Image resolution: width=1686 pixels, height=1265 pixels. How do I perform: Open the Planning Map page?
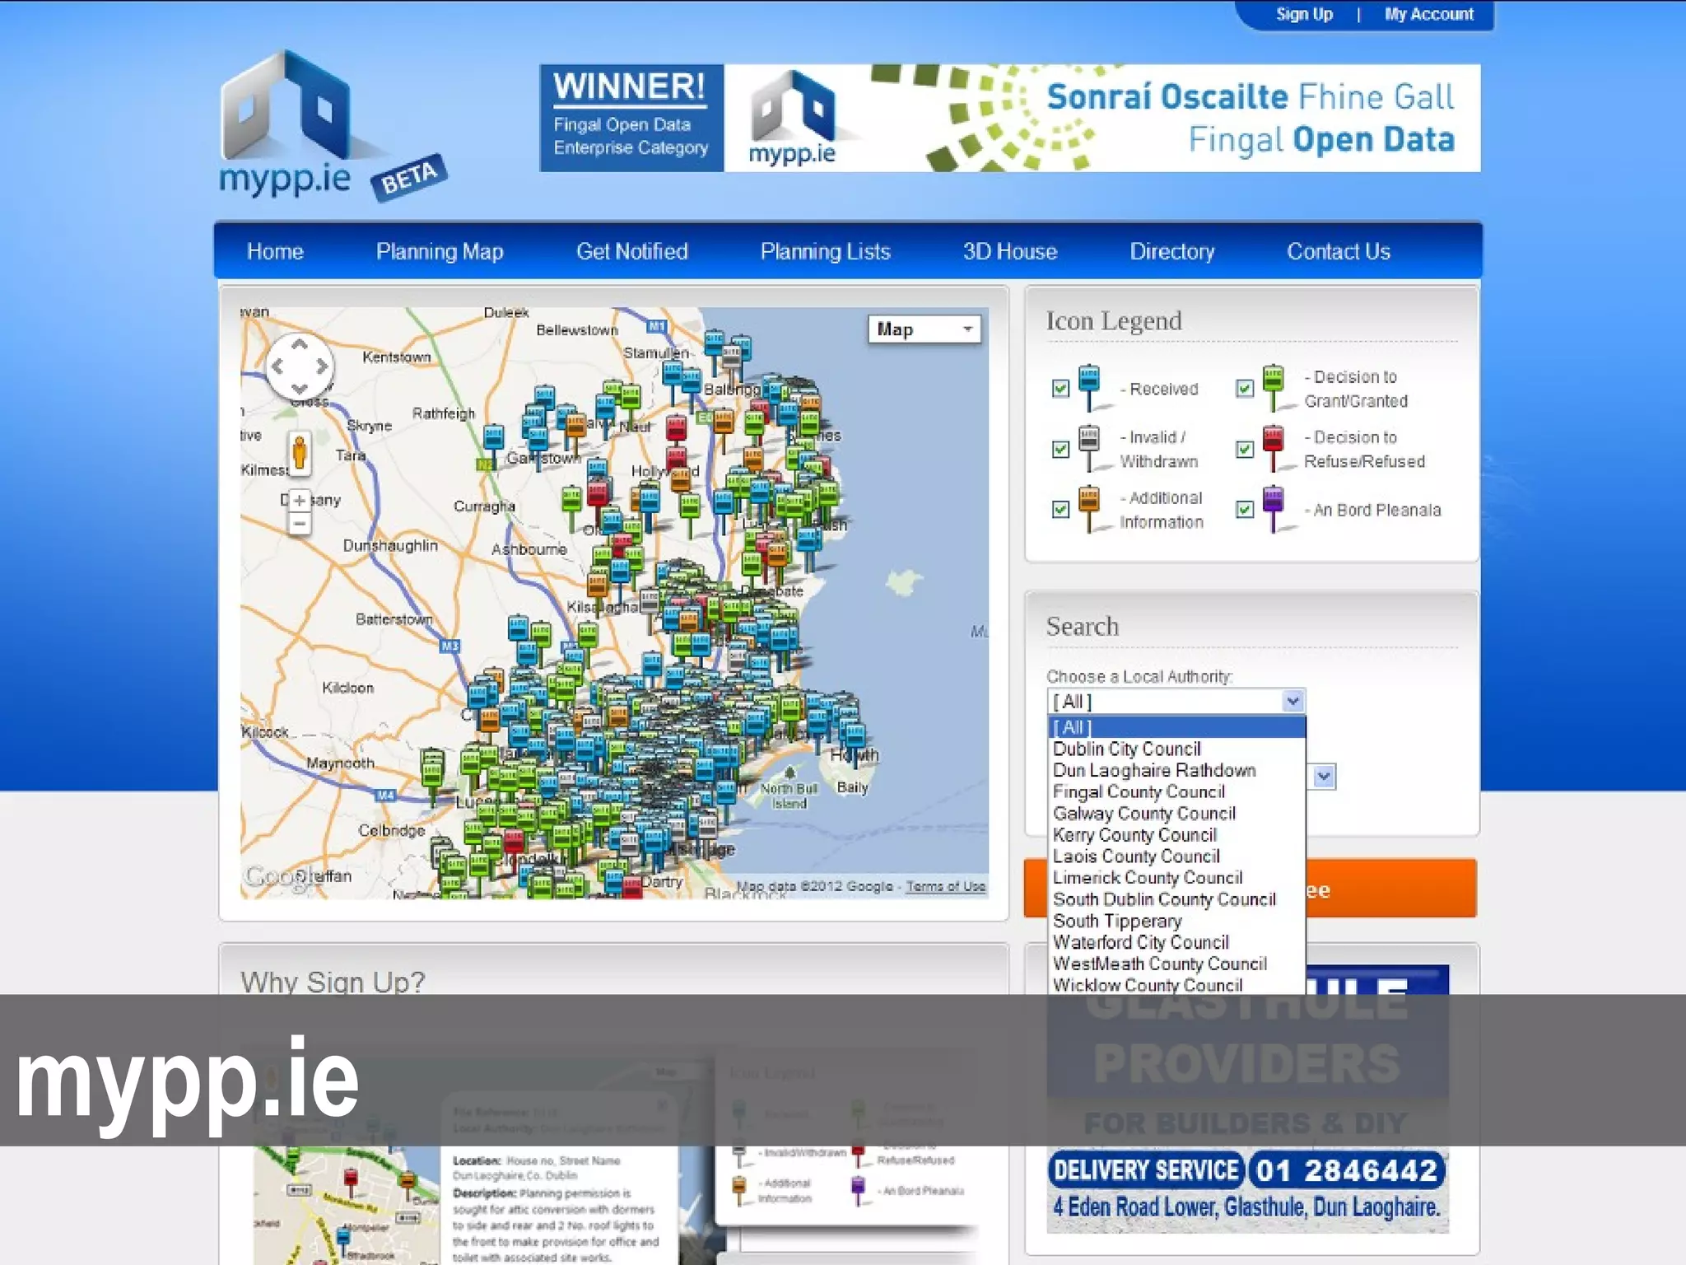440,251
